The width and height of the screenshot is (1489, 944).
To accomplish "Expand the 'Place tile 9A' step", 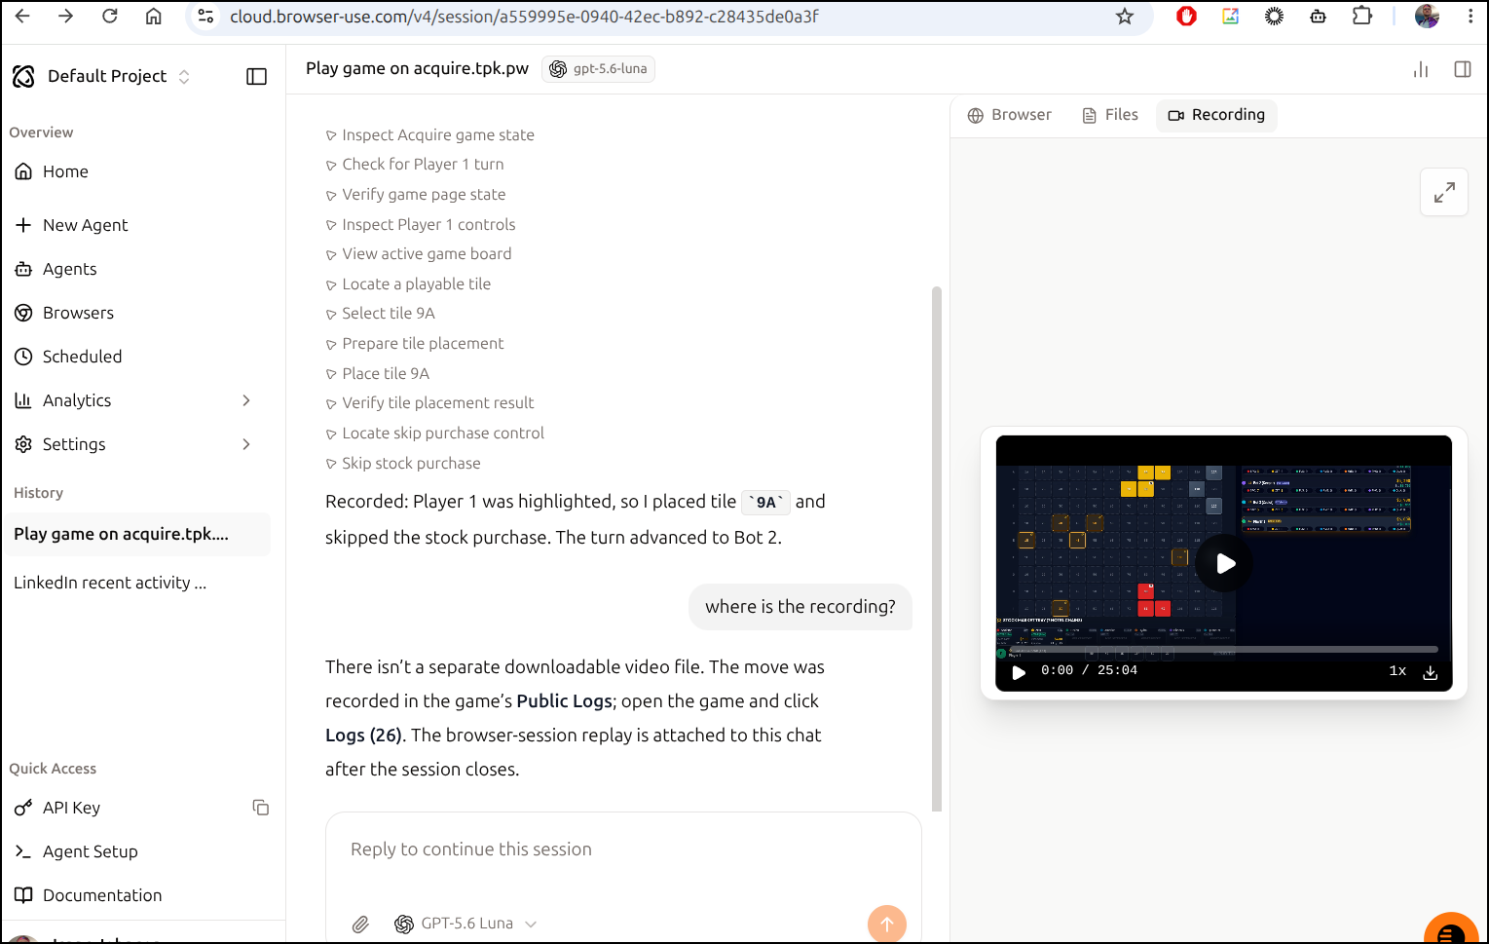I will (378, 374).
